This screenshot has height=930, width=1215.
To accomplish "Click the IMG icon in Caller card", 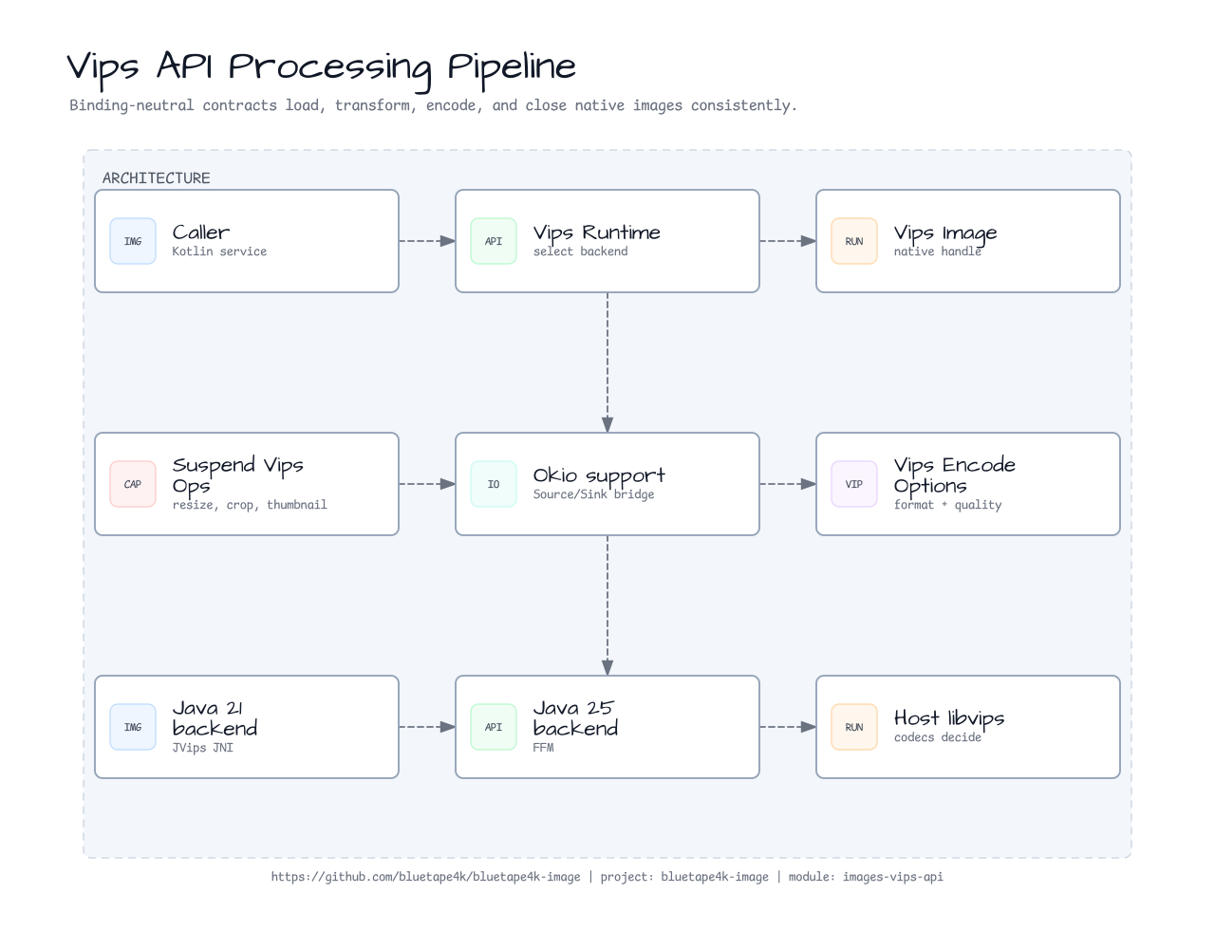I will click(x=133, y=241).
